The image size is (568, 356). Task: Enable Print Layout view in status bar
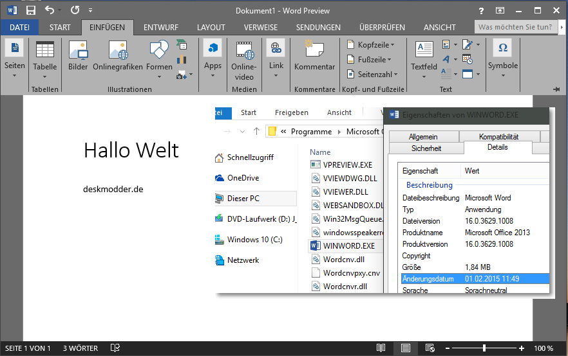tap(406, 348)
